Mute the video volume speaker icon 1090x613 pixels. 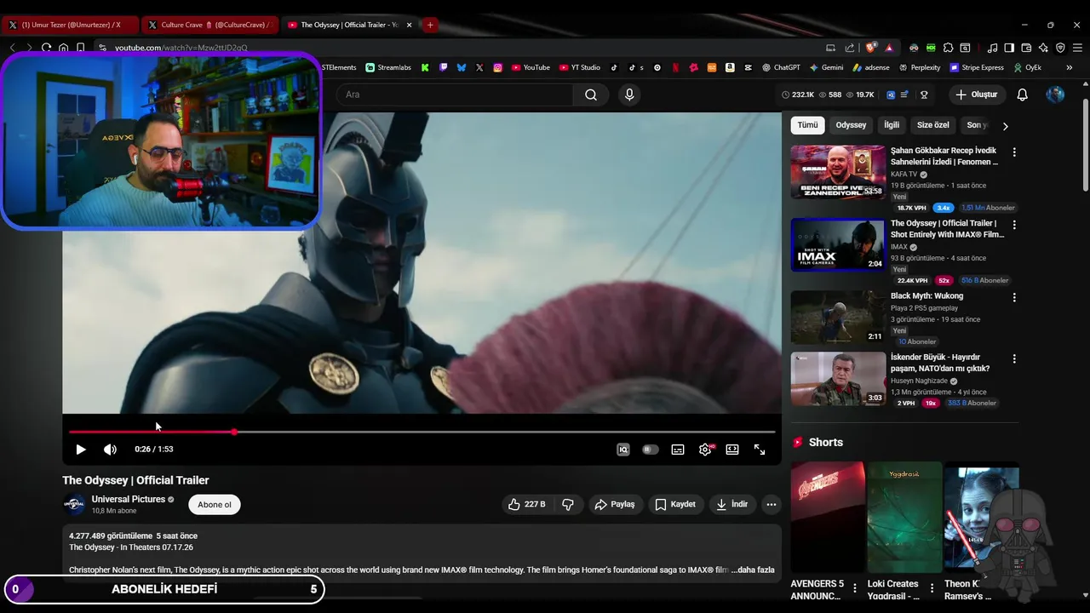point(110,450)
